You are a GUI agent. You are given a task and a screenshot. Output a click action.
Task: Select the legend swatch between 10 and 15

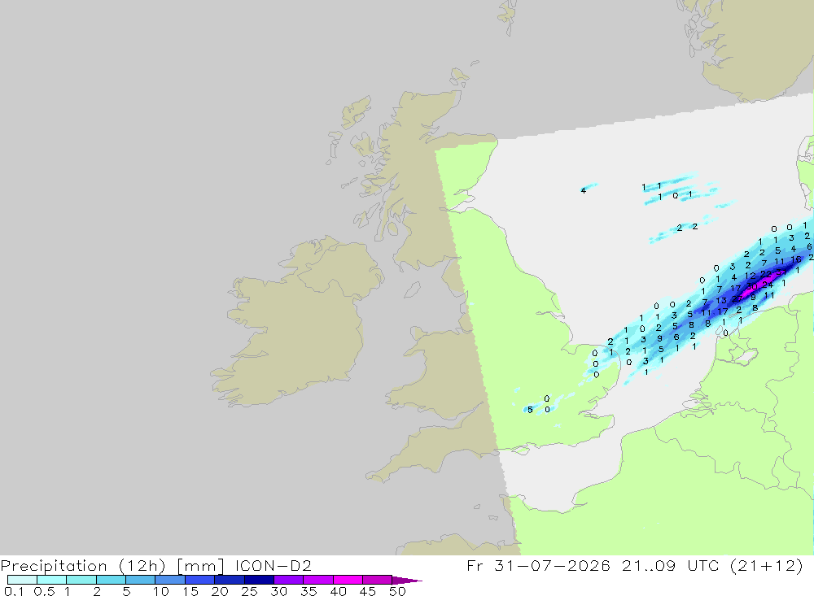[x=170, y=580]
